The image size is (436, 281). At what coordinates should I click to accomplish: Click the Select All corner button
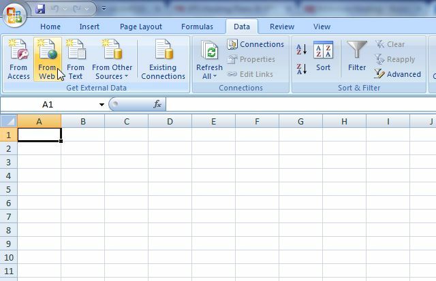pyautogui.click(x=9, y=121)
